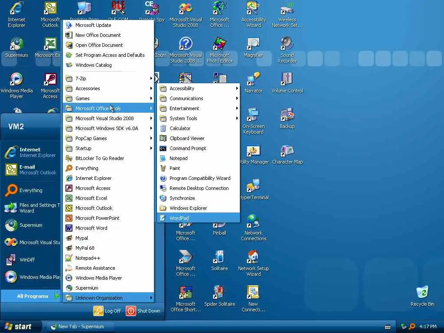Open On-Screen Keyboard desktop icon
Image resolution: width=444 pixels, height=333 pixels.
pos(253,121)
